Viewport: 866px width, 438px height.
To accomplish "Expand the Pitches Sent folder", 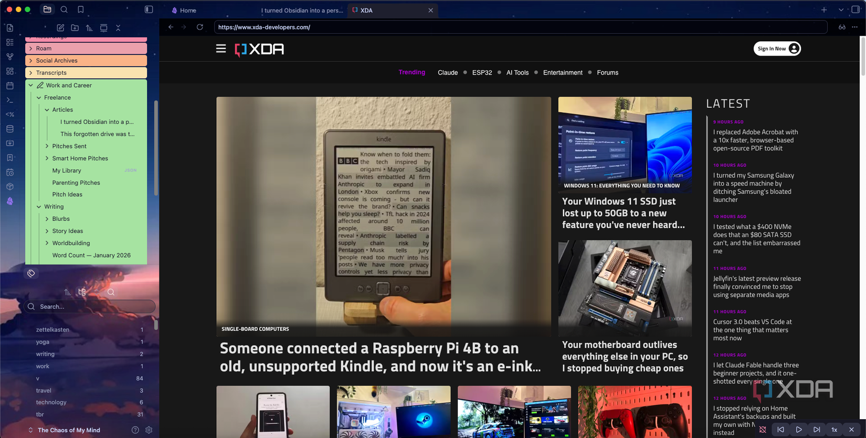I will [x=47, y=146].
